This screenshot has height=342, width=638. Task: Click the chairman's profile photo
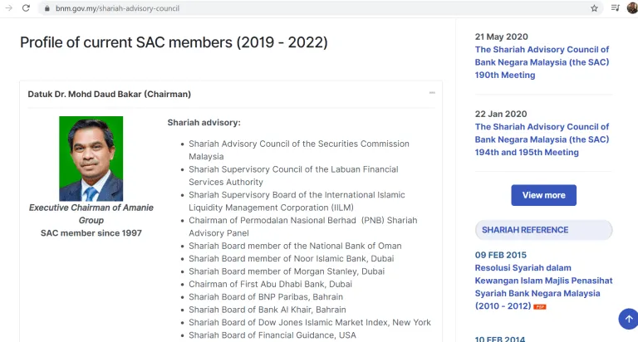[x=91, y=159]
